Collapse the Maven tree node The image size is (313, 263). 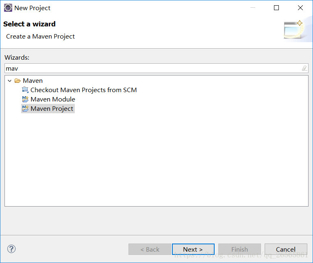tap(10, 81)
